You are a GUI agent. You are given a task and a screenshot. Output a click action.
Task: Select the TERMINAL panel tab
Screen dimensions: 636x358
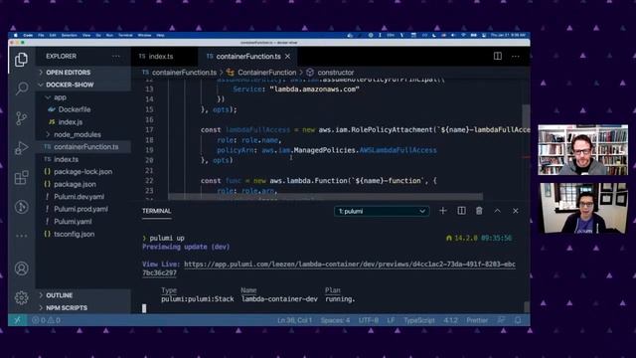click(x=157, y=211)
